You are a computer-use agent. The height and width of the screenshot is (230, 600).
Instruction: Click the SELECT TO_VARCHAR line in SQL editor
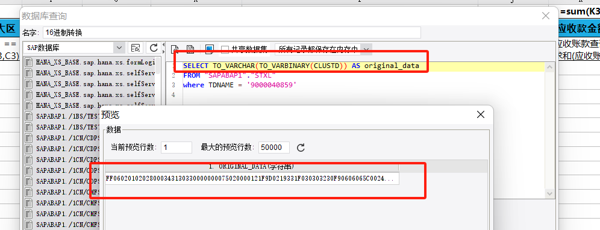301,66
